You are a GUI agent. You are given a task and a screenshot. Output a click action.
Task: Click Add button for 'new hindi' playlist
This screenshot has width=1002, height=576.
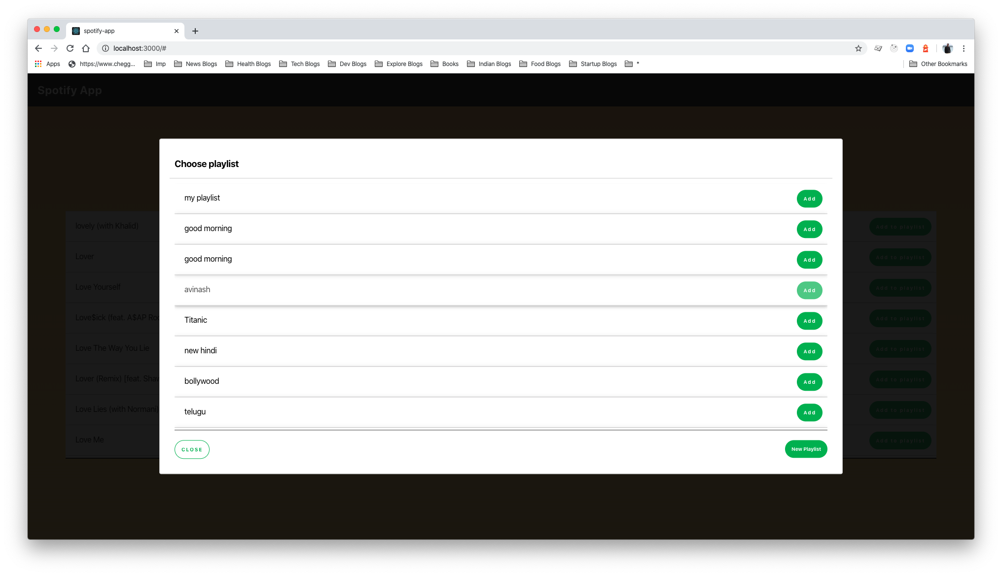(x=809, y=351)
